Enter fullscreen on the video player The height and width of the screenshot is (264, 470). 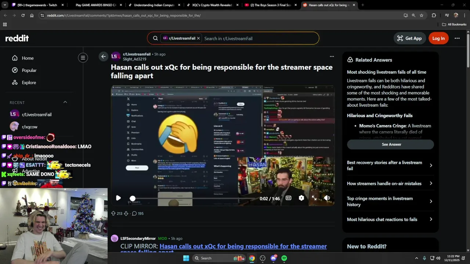pos(314,198)
